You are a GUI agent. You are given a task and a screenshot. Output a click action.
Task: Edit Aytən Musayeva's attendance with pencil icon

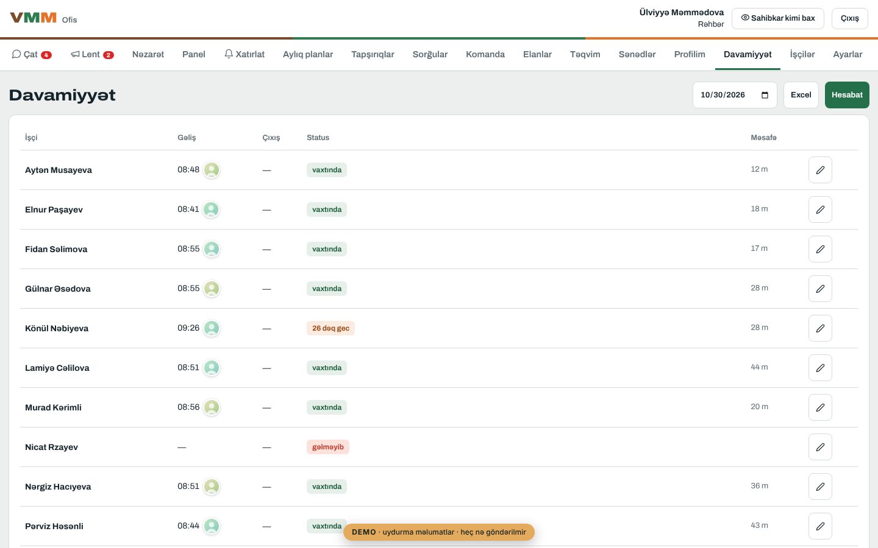click(x=820, y=170)
